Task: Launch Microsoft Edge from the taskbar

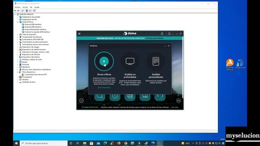Action: tap(105, 143)
